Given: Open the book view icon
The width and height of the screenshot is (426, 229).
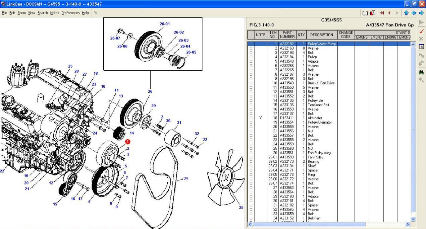Looking at the screenshot, I should point(365,13).
